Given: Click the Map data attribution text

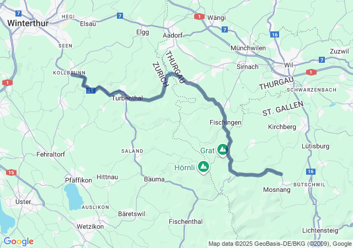Looking at the screenshot, I should [x=280, y=244].
